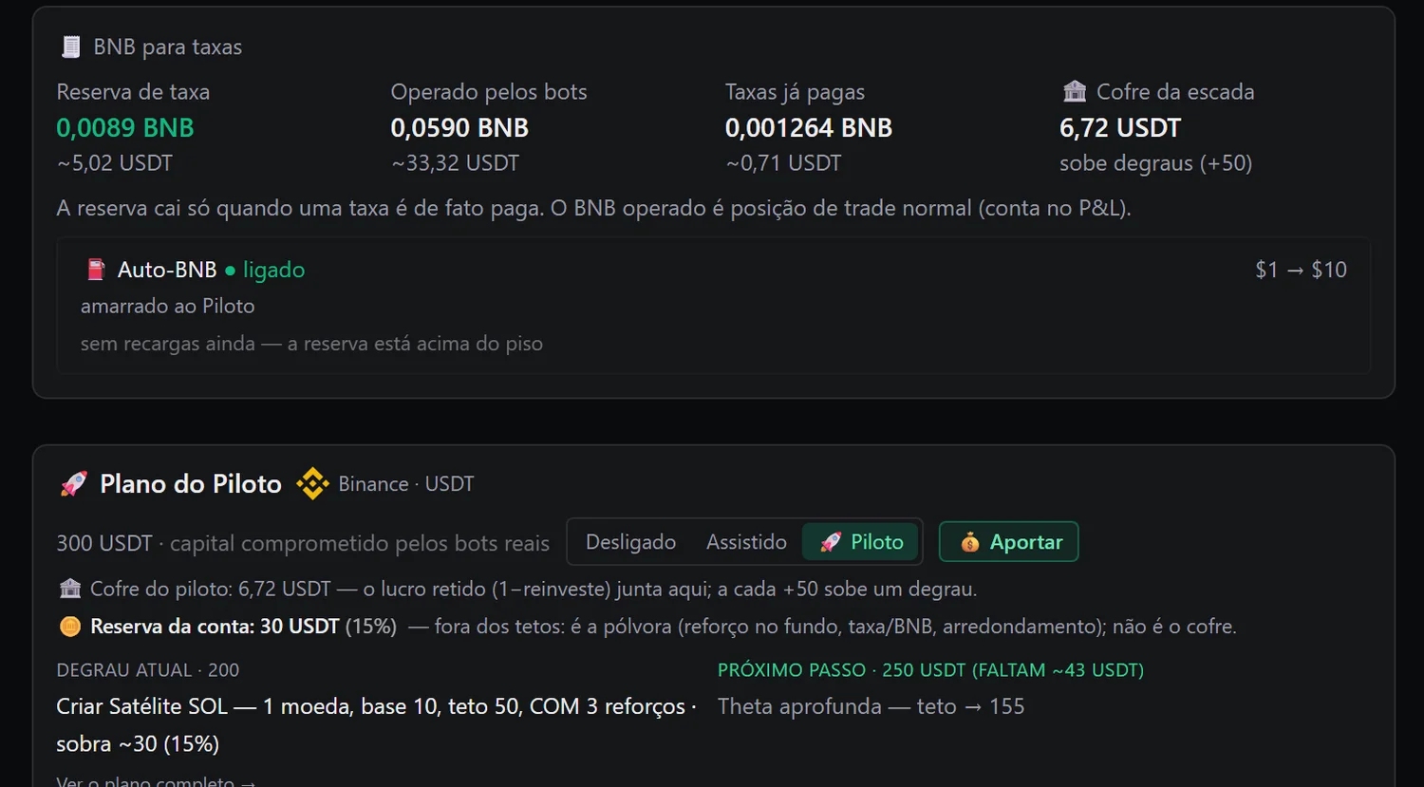The width and height of the screenshot is (1424, 787).
Task: Click the coin icon before Reserva da conta
Action: click(69, 627)
